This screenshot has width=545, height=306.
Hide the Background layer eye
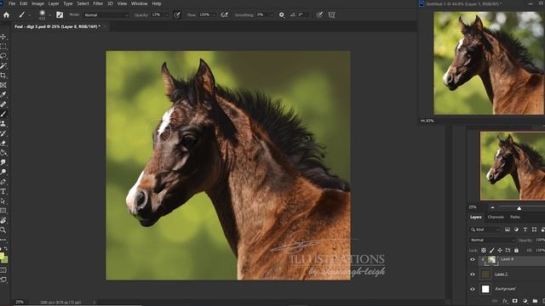473,289
